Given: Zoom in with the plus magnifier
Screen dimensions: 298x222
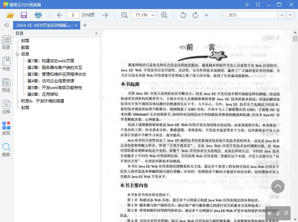Looking at the screenshot, I should [164, 15].
